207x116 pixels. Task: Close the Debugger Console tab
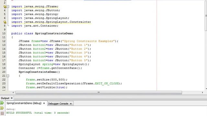pyautogui.click(x=71, y=104)
